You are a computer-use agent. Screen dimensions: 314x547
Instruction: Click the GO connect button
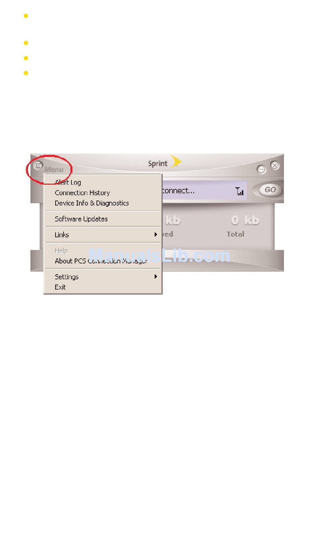click(270, 190)
